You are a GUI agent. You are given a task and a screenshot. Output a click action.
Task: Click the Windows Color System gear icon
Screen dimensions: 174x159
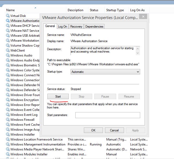click(x=8, y=70)
